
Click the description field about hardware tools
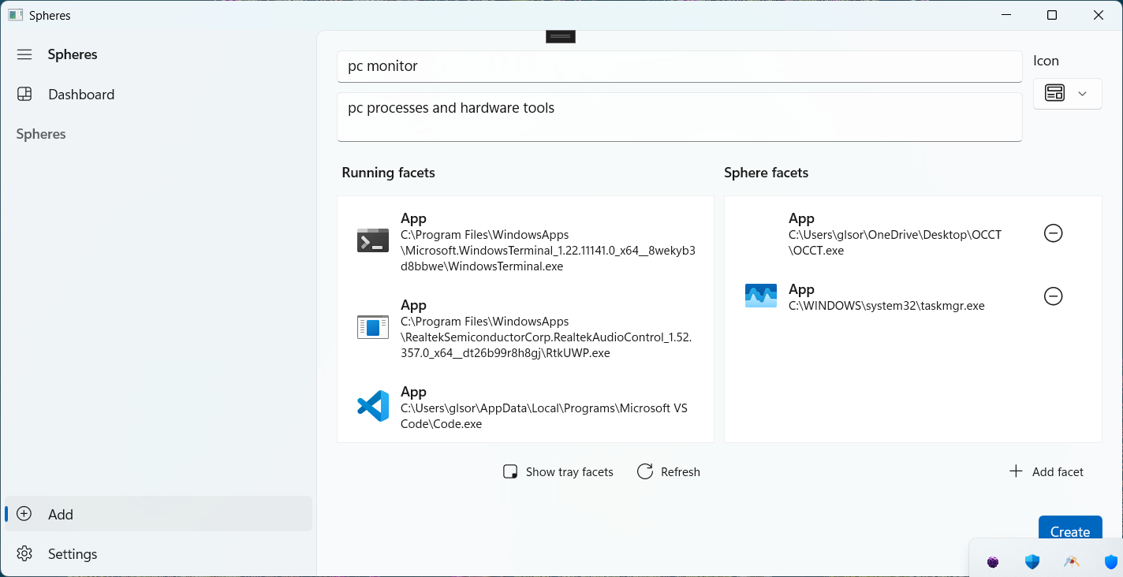[x=680, y=117]
